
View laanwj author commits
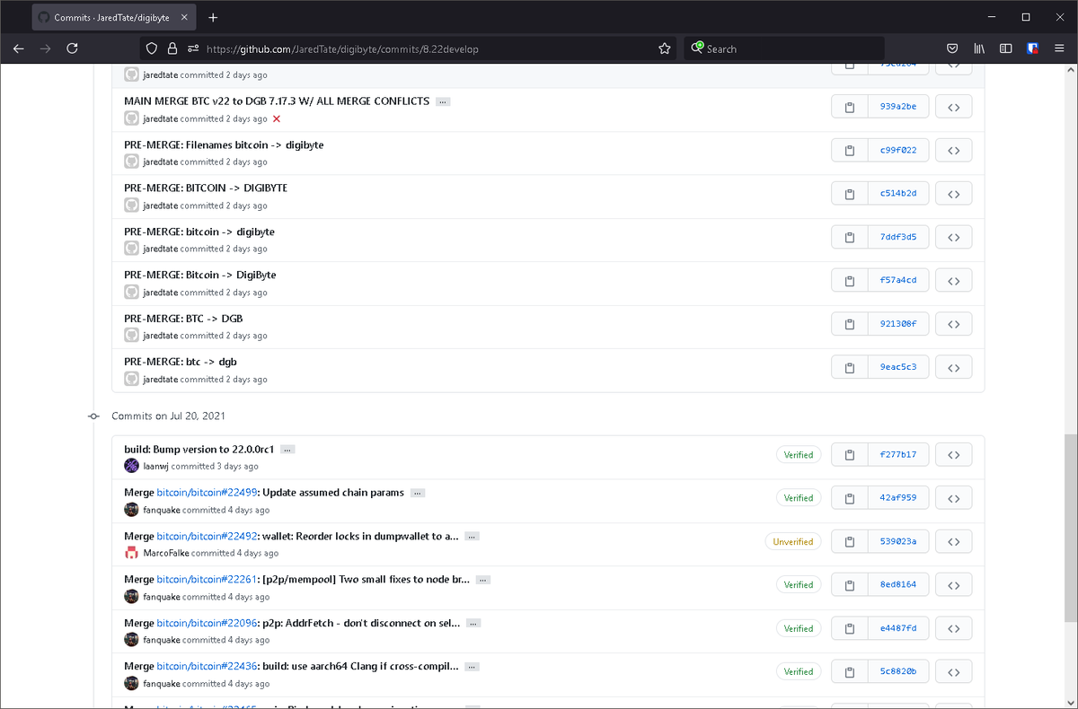tap(156, 467)
